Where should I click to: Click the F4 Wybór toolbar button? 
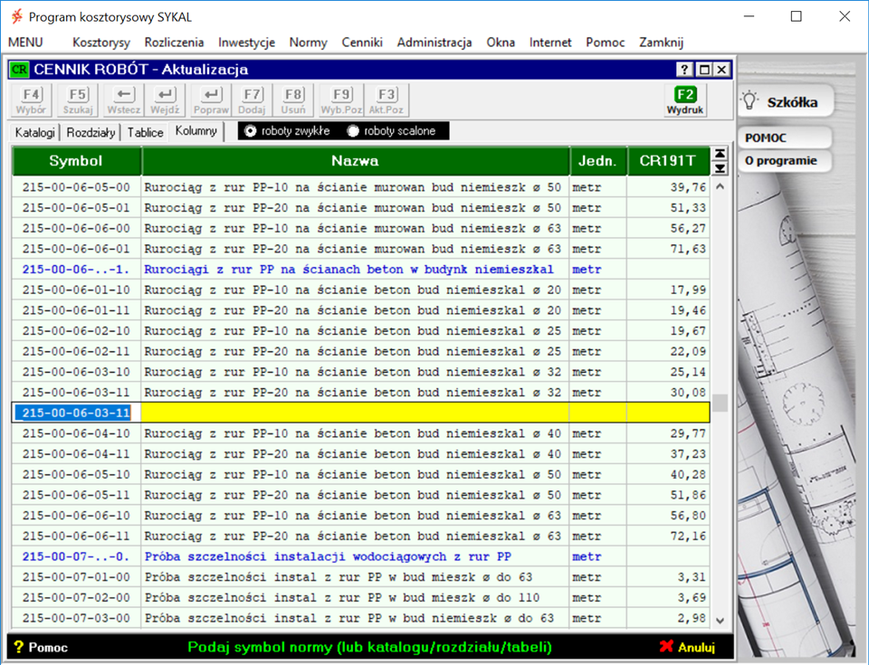click(31, 100)
